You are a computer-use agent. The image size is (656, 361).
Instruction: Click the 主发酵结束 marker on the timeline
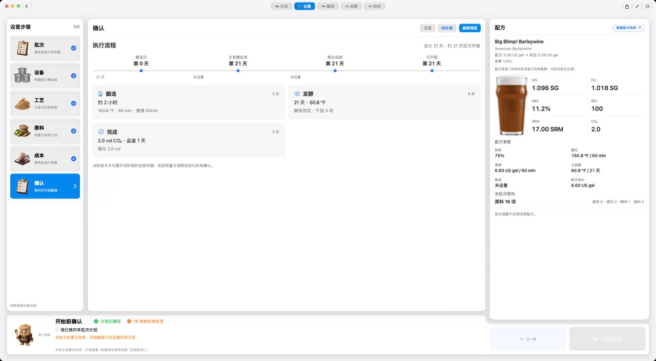pyautogui.click(x=238, y=71)
